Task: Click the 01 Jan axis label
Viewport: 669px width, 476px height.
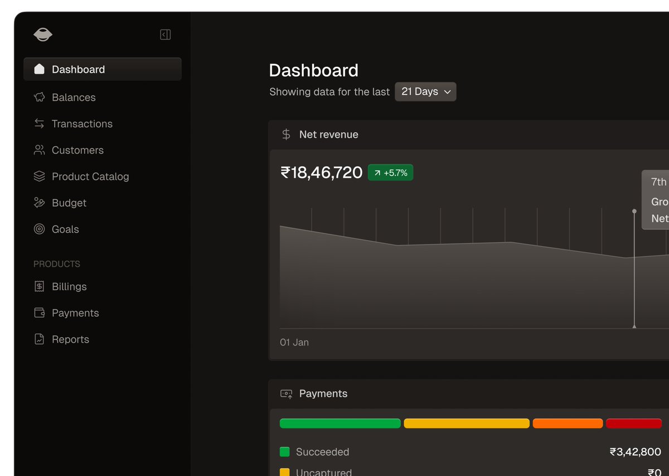Action: (x=294, y=342)
